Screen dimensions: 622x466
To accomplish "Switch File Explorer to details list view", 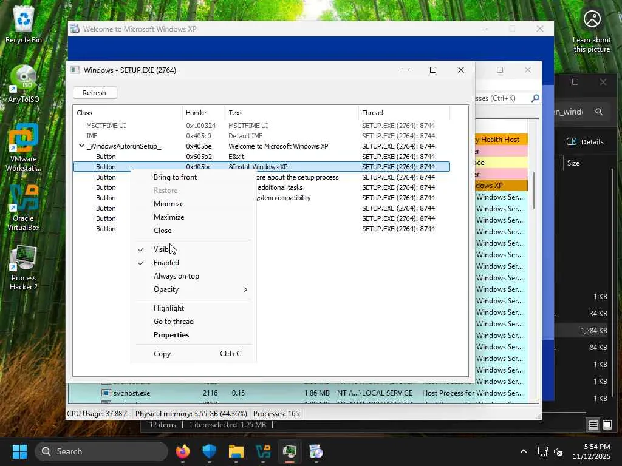I will coord(593,425).
